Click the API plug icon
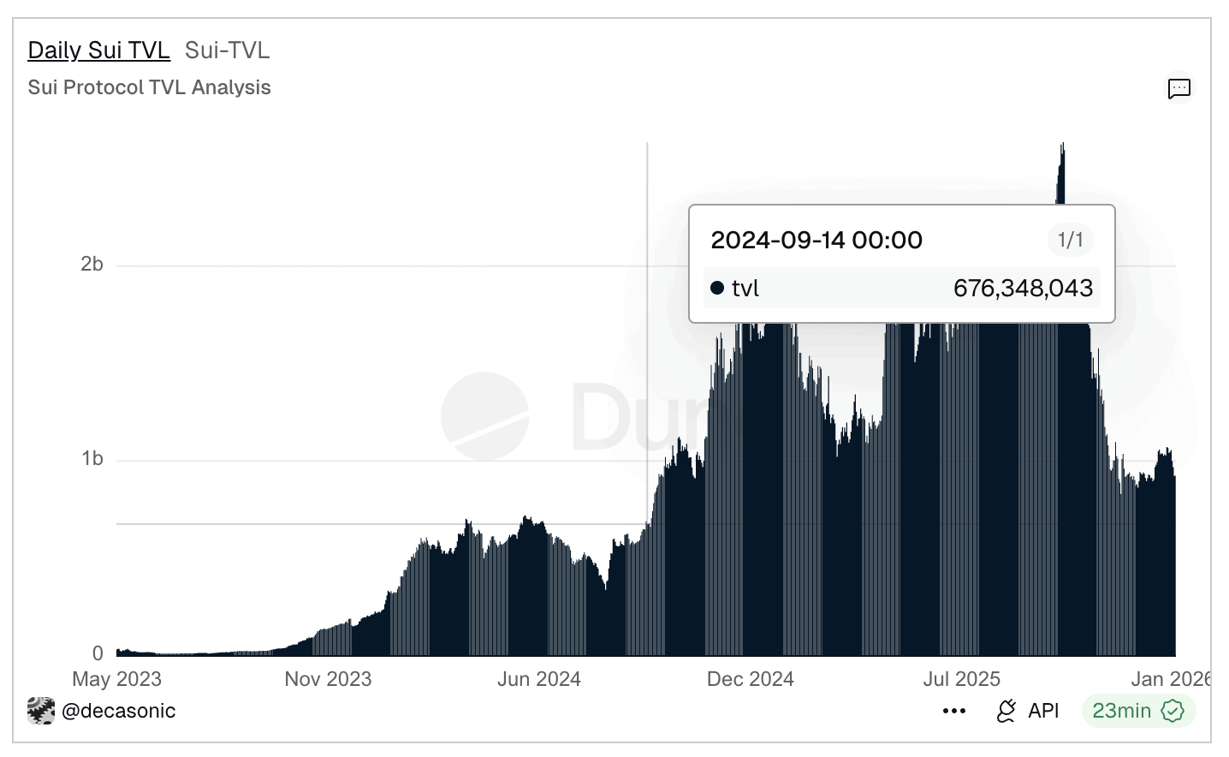The width and height of the screenshot is (1229, 757). coord(1006,711)
